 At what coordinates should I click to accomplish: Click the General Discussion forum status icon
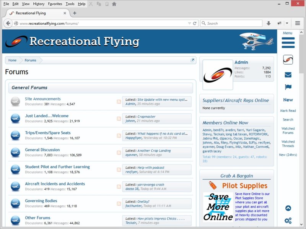pyautogui.click(x=15, y=152)
